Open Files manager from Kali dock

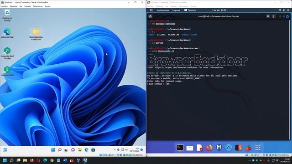coord(190,148)
